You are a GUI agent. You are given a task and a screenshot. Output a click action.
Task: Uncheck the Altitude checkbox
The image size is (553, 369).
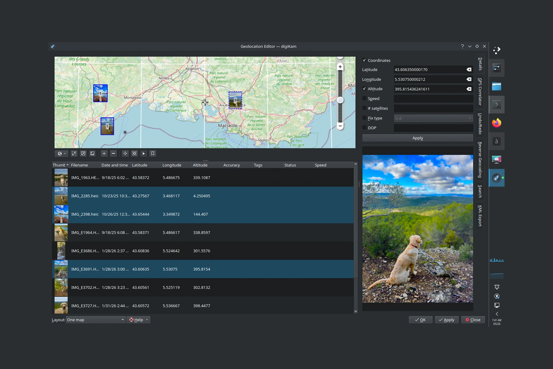[365, 89]
